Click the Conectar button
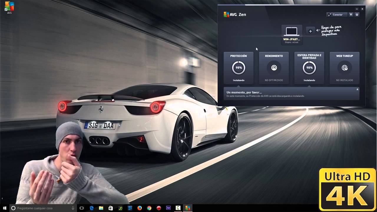 point(337,15)
